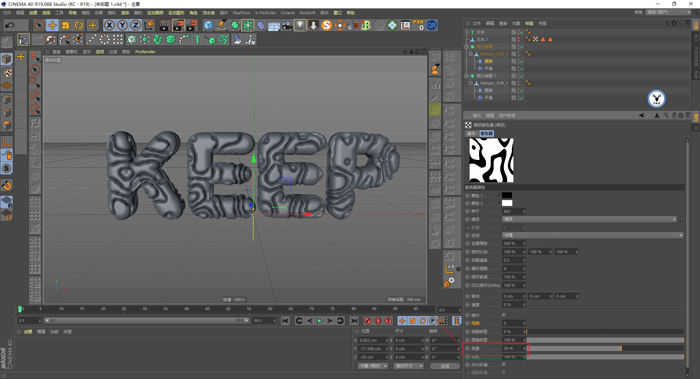This screenshot has width=700, height=379.
Task: Select the Rotate tool in the top toolbar
Action: click(x=79, y=26)
